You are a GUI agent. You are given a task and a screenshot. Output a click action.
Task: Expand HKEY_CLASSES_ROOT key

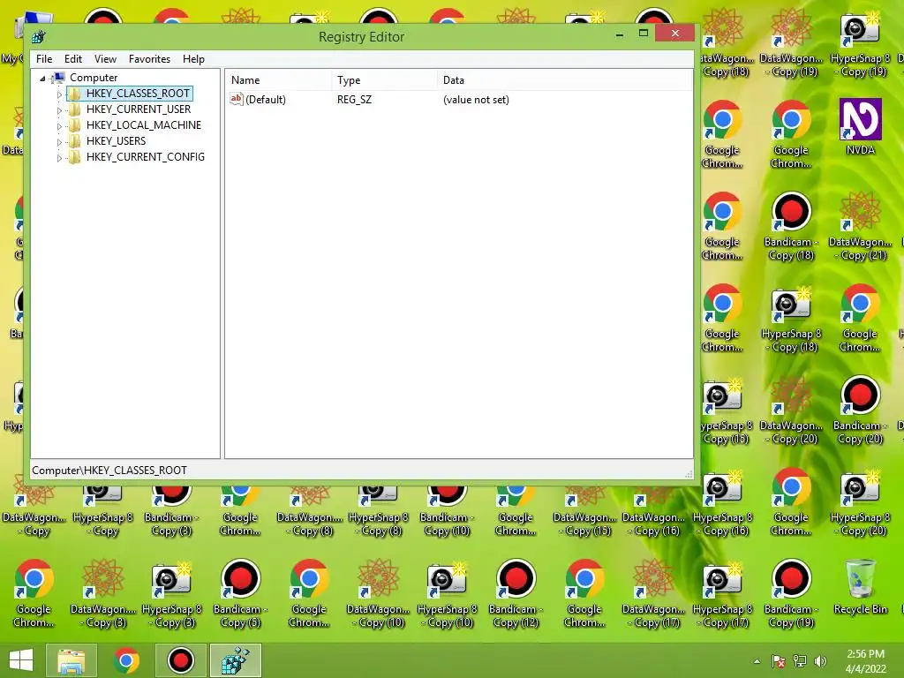[x=59, y=94]
